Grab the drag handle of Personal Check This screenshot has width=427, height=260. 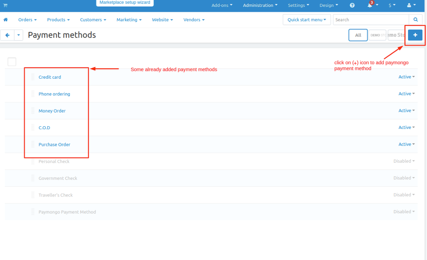[x=33, y=161]
